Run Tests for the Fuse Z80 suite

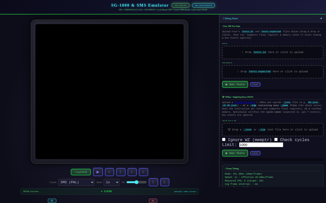point(235,84)
